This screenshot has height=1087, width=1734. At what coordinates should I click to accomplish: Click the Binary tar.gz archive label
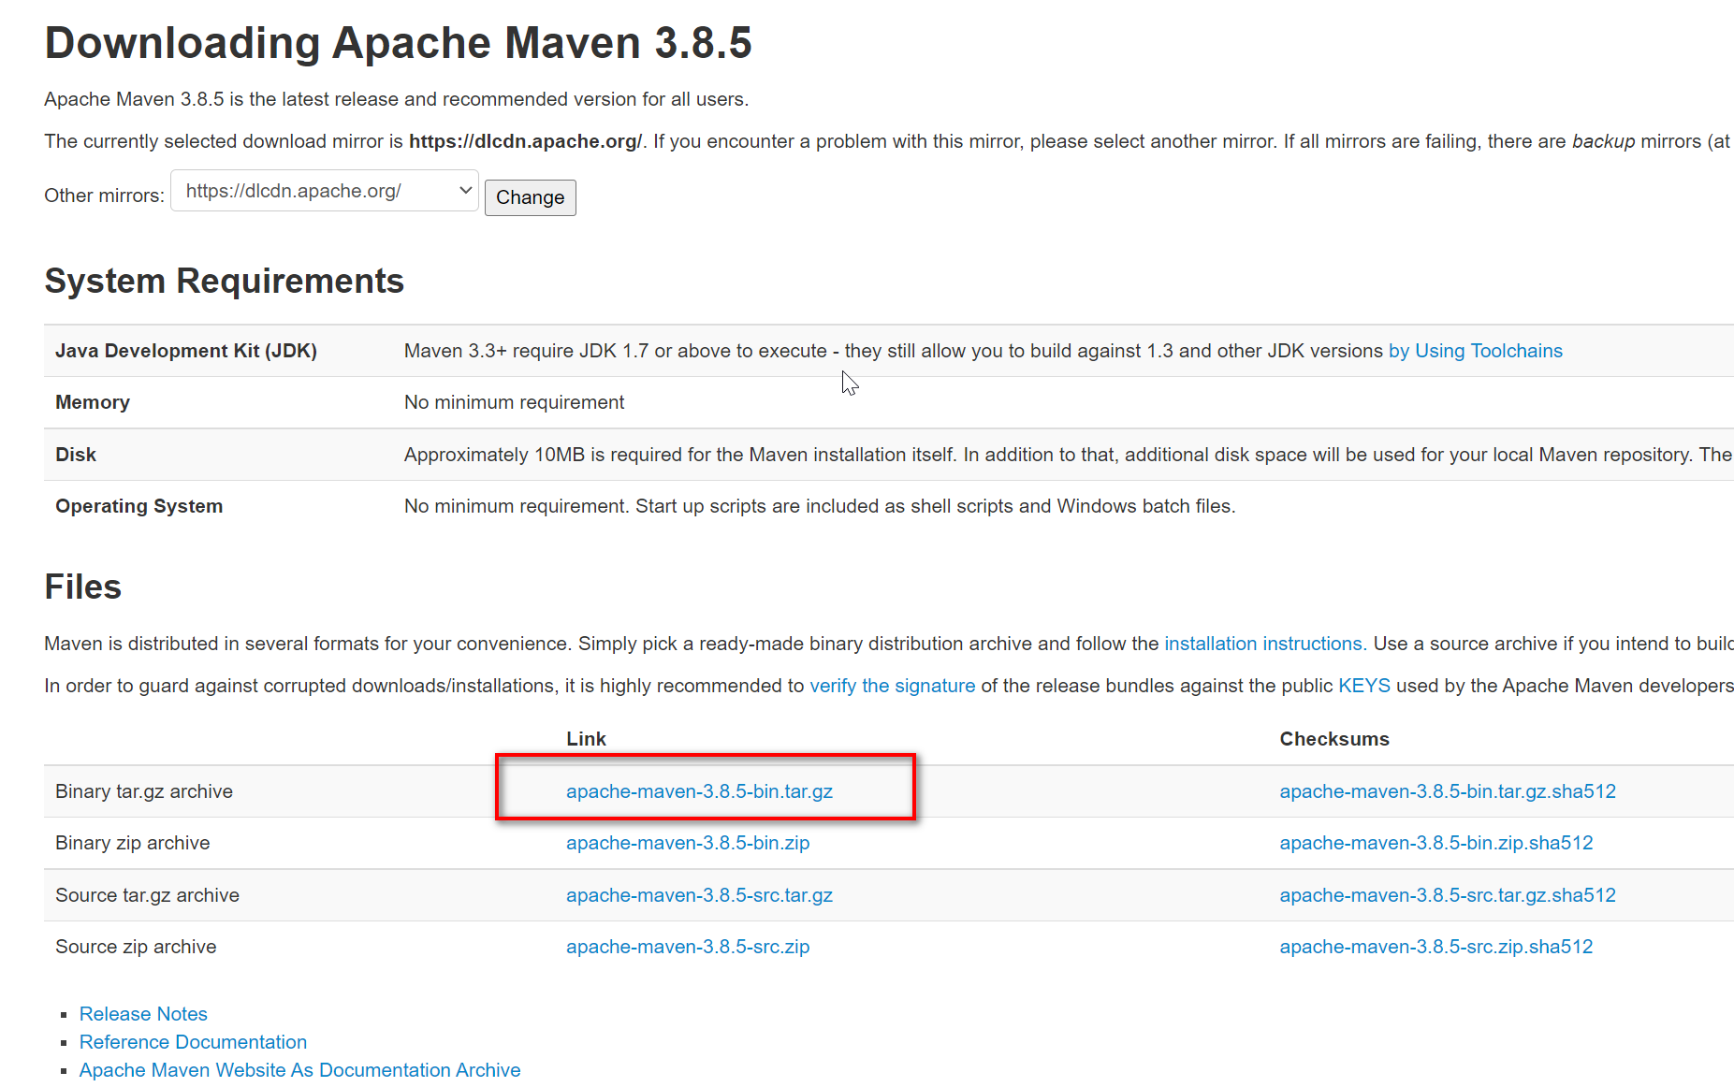point(144,791)
